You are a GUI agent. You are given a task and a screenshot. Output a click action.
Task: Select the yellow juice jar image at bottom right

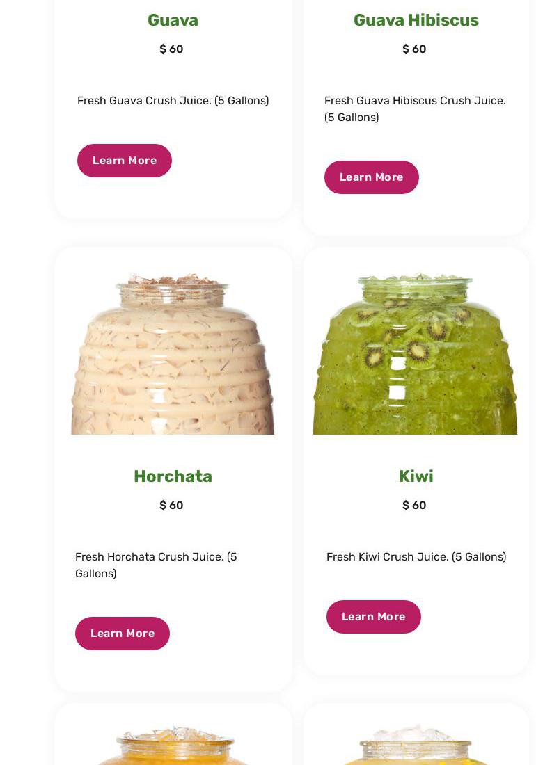tap(415, 746)
